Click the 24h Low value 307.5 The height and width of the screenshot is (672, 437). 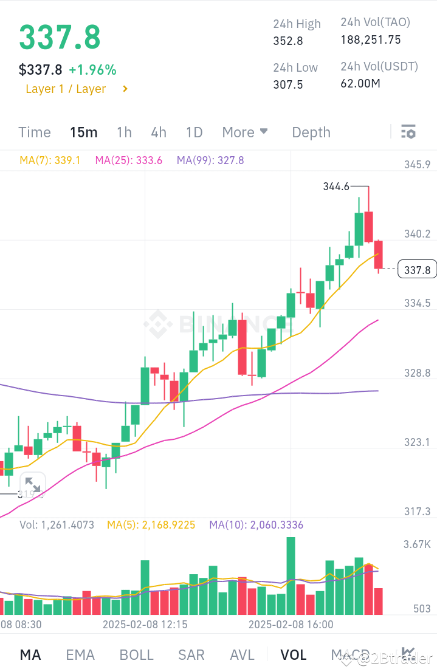pyautogui.click(x=288, y=84)
